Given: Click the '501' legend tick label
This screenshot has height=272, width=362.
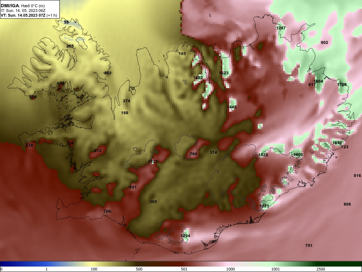Looking at the screenshot, I should (x=184, y=269).
